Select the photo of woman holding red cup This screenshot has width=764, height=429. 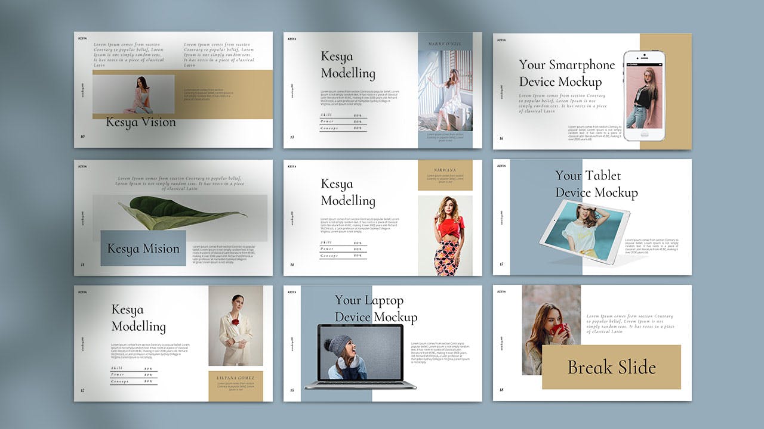(550, 329)
